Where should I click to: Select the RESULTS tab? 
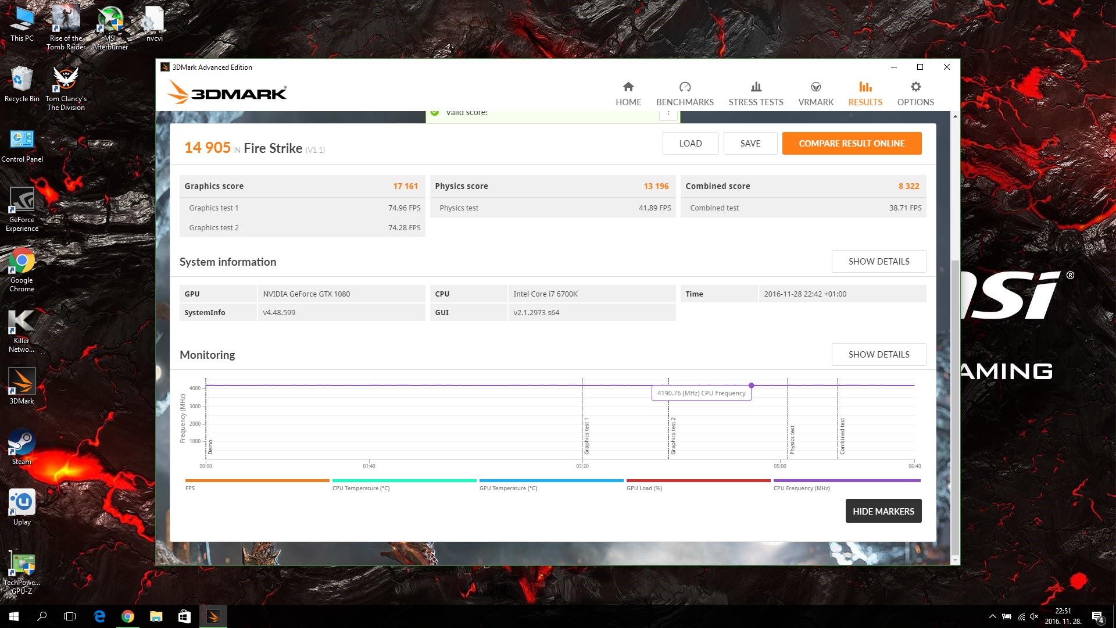point(865,94)
